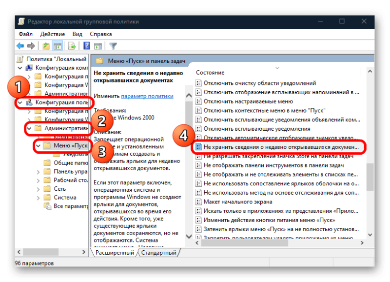Viewport: 390px width, 282px height.
Task: Select Не разрешать закрепление значка Store policy
Action: [x=278, y=156]
